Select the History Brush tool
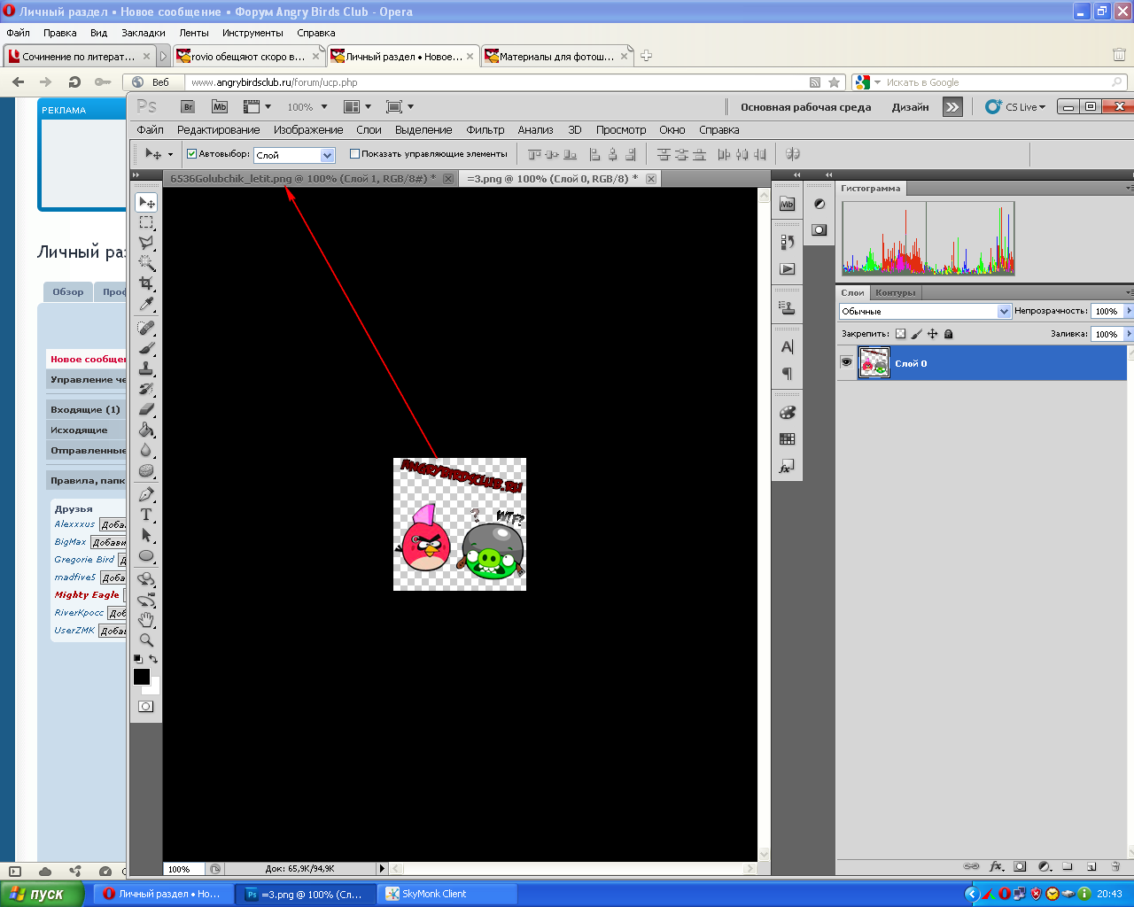Viewport: 1134px width, 907px height. click(x=146, y=389)
